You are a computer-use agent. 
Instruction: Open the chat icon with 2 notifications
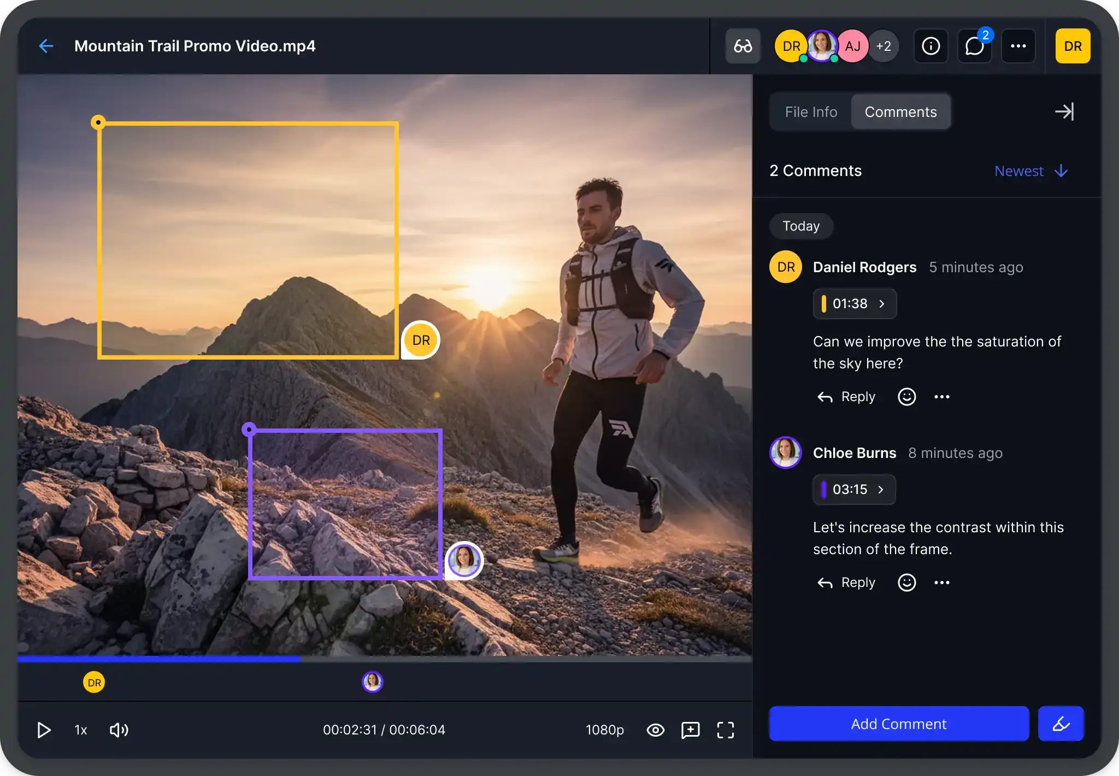pos(974,46)
